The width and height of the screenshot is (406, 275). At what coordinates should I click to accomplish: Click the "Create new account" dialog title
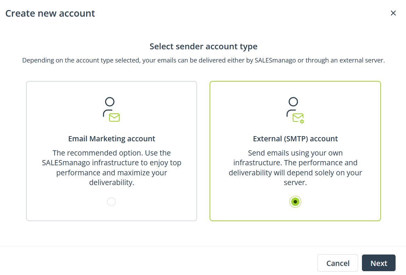[x=50, y=14]
